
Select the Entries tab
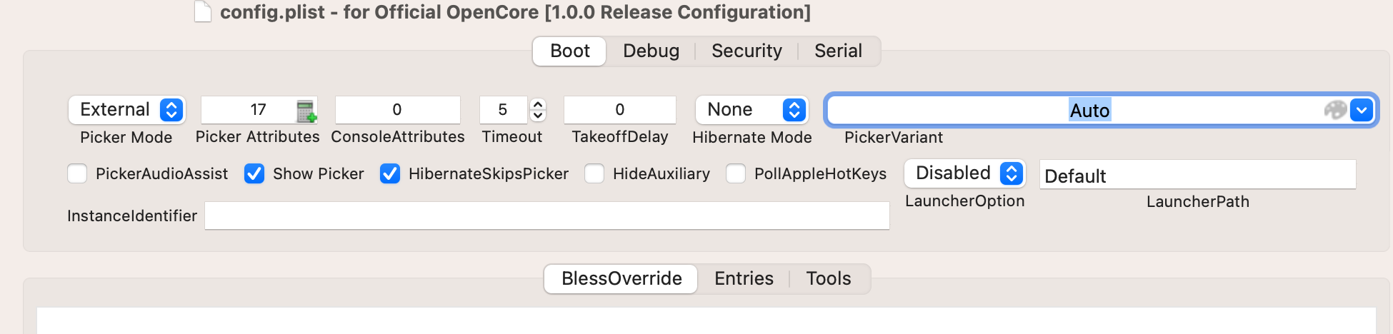pyautogui.click(x=744, y=278)
